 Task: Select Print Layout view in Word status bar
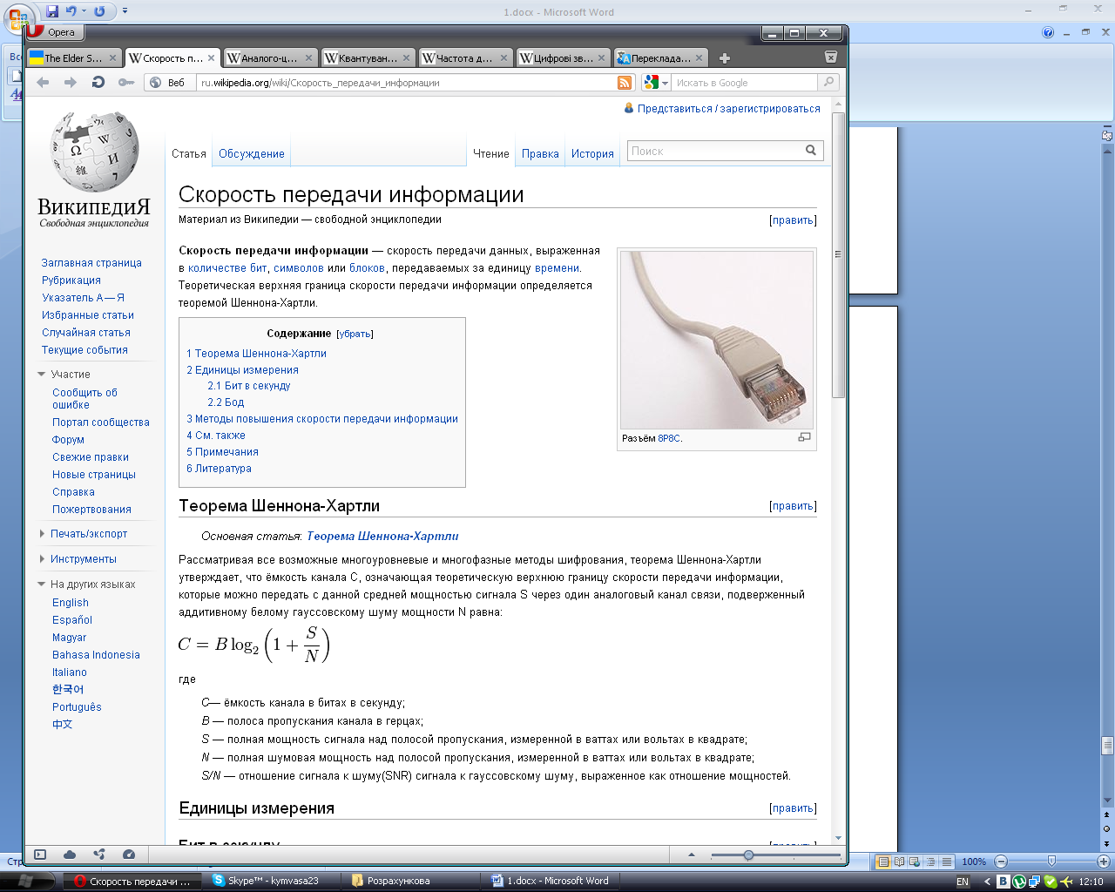[x=883, y=862]
